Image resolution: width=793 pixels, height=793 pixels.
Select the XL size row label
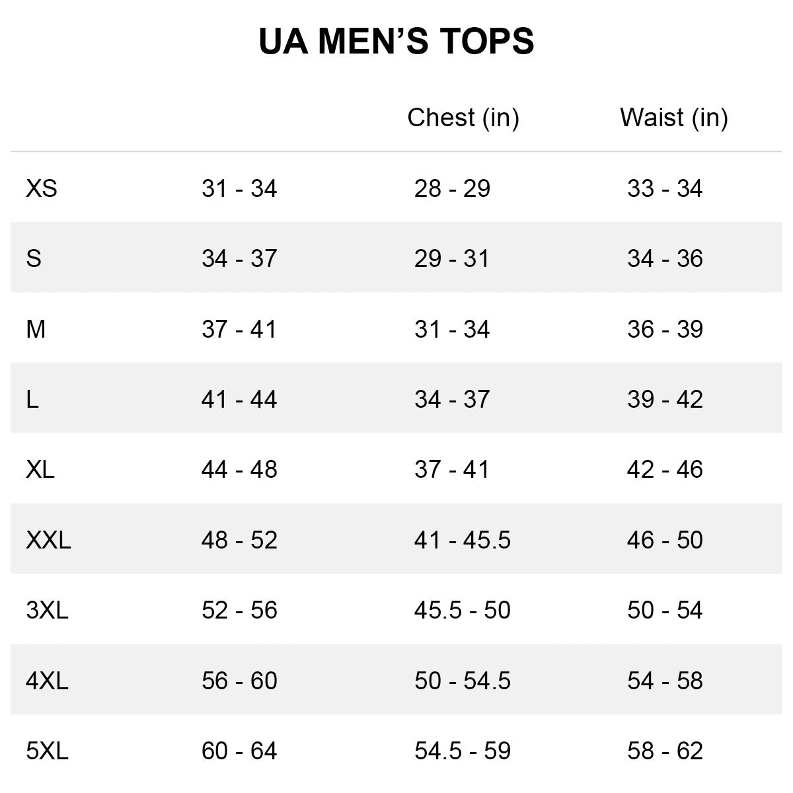[x=40, y=469]
